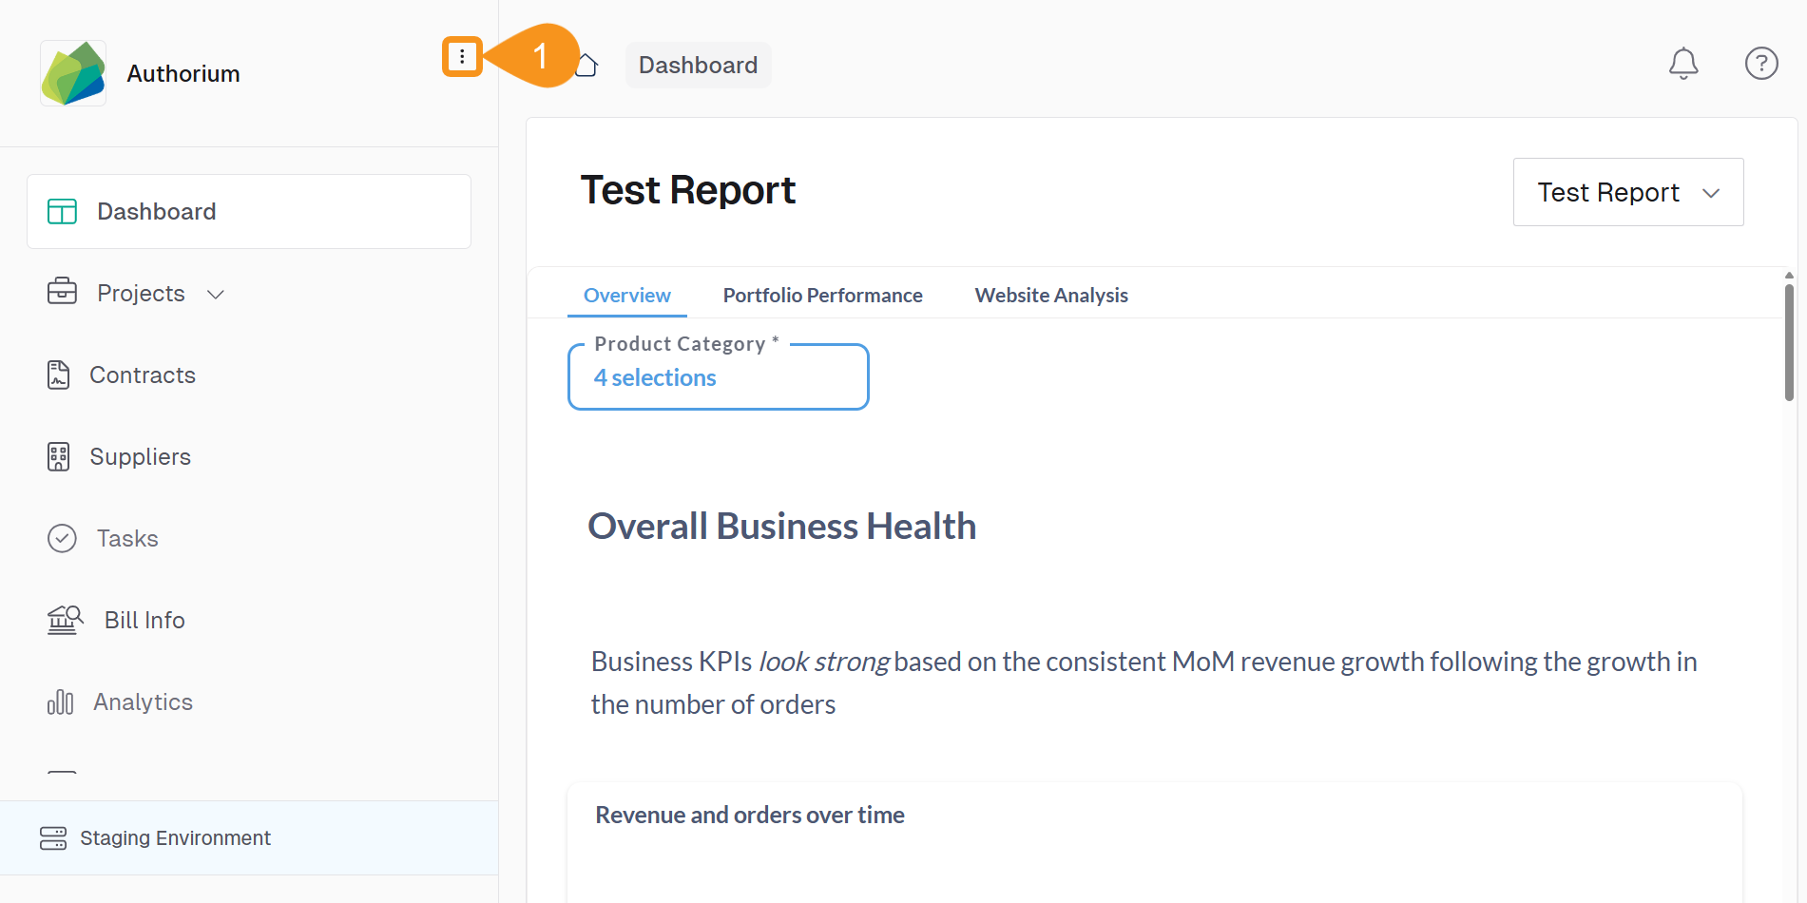Viewport: 1807px width, 903px height.
Task: Select the Contracts sidebar icon
Action: coord(59,375)
